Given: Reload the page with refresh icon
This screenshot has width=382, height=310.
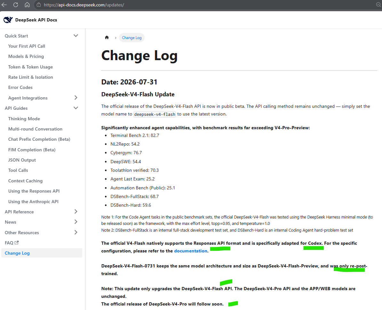Looking at the screenshot, I should [16, 4].
